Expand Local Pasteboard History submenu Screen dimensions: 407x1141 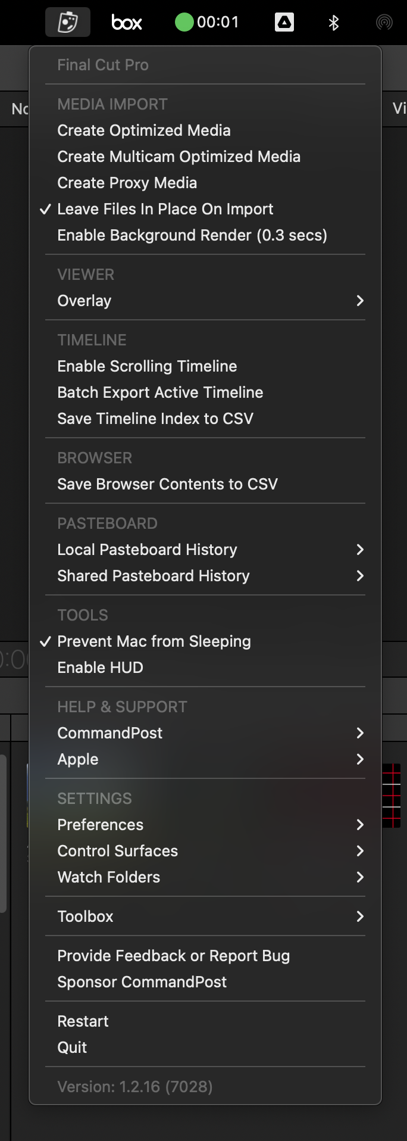(x=205, y=550)
